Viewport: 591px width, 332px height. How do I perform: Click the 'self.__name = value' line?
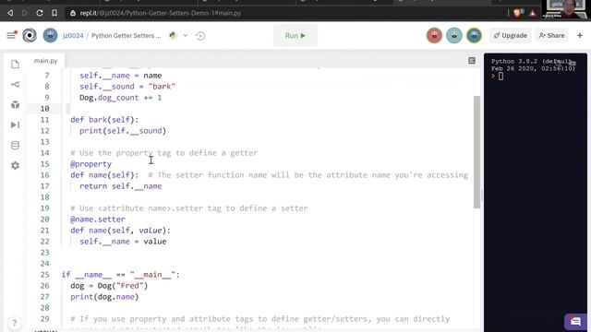click(x=123, y=242)
